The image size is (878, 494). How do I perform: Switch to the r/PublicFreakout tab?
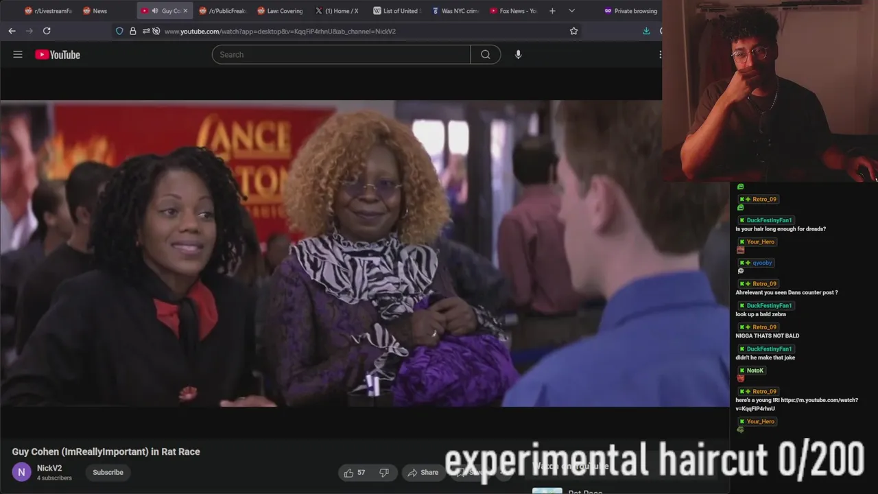222,11
